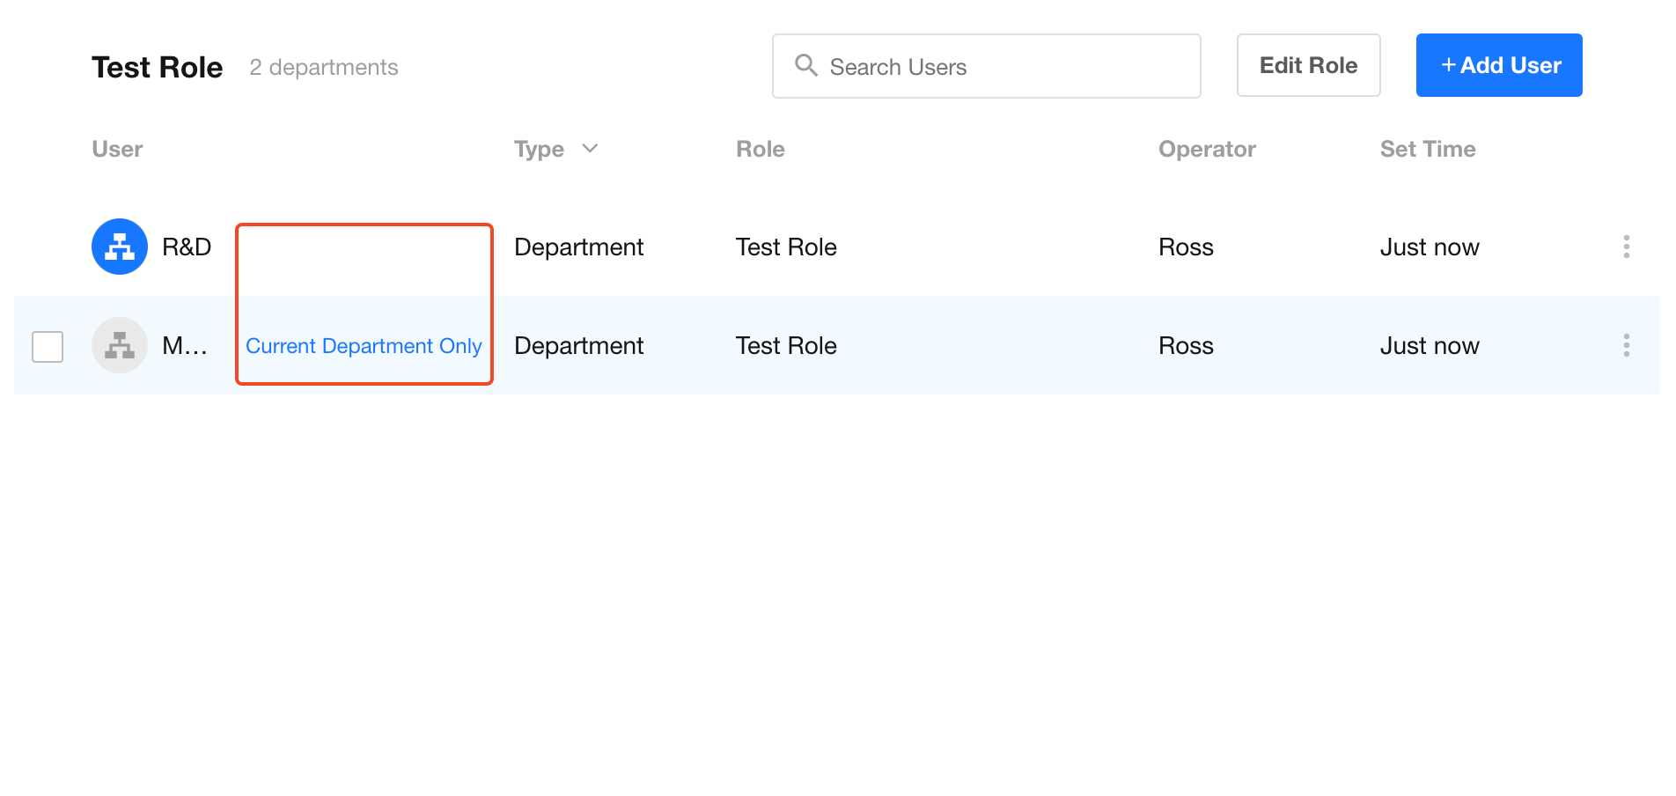Select the checkbox on the M… row
The width and height of the screenshot is (1676, 796).
coord(48,346)
